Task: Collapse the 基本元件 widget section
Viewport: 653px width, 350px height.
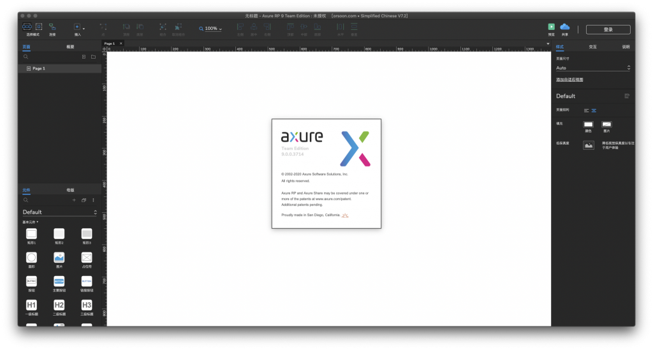Action: click(30, 222)
